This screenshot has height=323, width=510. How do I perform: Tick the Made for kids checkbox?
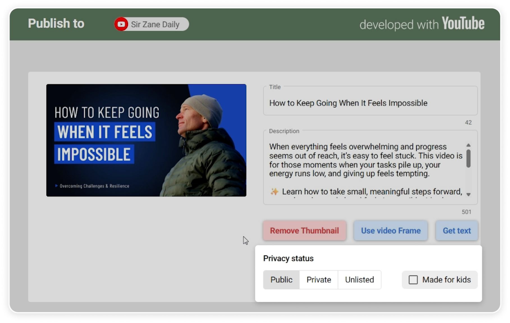click(x=413, y=280)
